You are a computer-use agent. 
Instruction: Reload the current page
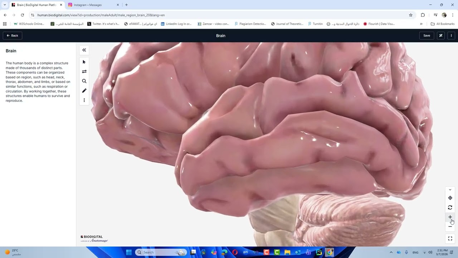23,15
